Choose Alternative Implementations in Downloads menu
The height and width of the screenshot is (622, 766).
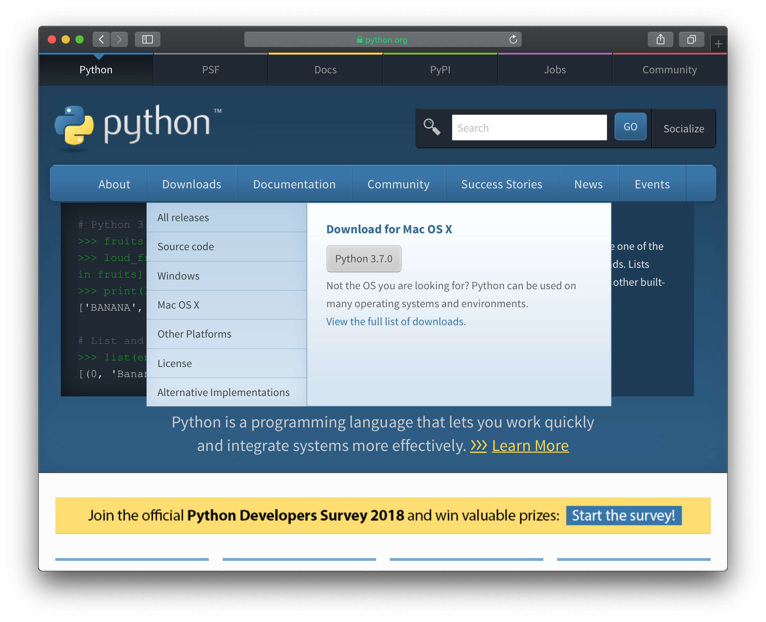click(226, 392)
